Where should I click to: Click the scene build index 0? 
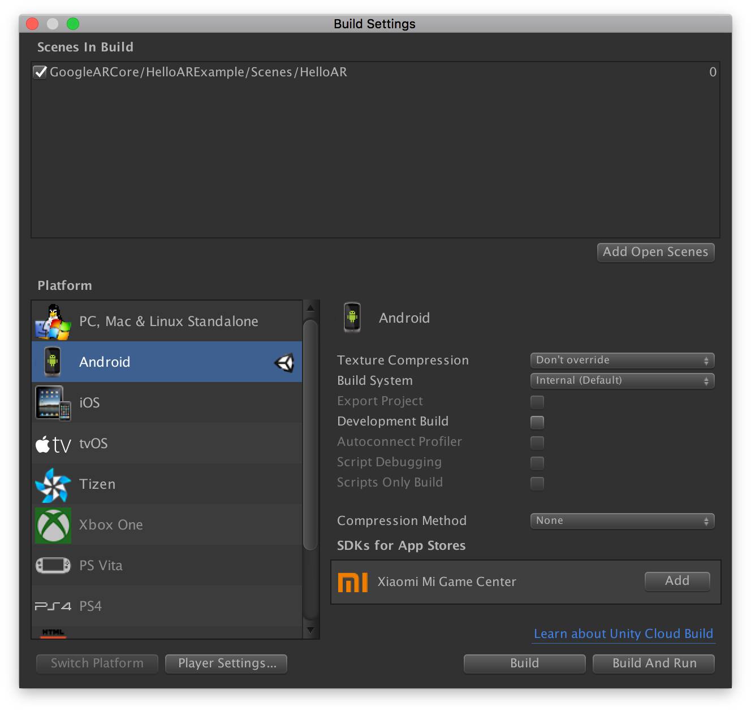tap(713, 72)
